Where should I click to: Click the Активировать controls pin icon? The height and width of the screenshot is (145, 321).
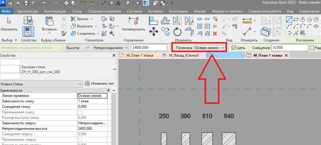tap(133, 20)
